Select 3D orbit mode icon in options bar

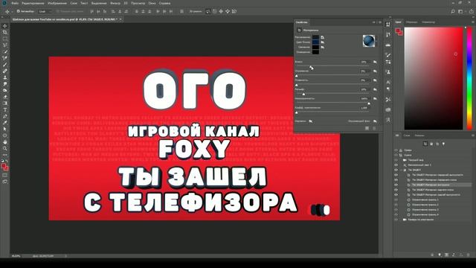[208, 12]
